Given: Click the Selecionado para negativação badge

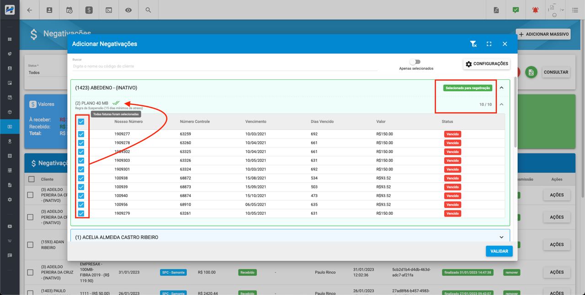Looking at the screenshot, I should click(468, 88).
